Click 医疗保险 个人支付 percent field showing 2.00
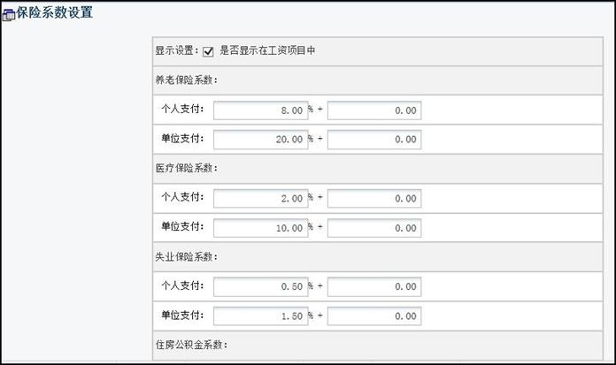The image size is (616, 365). [260, 199]
